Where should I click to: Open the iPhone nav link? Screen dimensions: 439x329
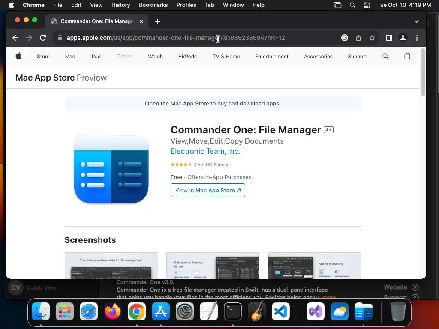click(124, 57)
